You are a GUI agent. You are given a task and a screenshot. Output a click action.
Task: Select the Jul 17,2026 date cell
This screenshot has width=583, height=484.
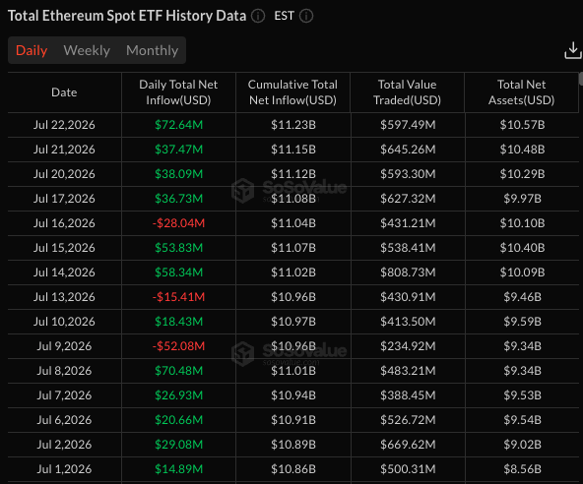[x=64, y=199]
